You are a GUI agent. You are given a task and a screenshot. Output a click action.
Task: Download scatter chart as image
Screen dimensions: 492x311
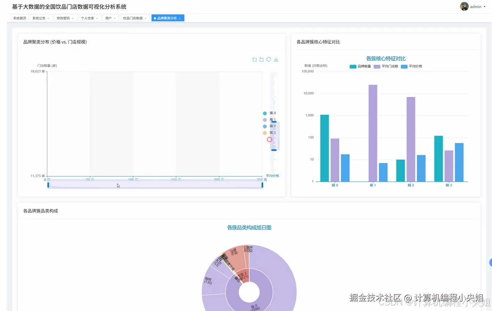pyautogui.click(x=276, y=59)
